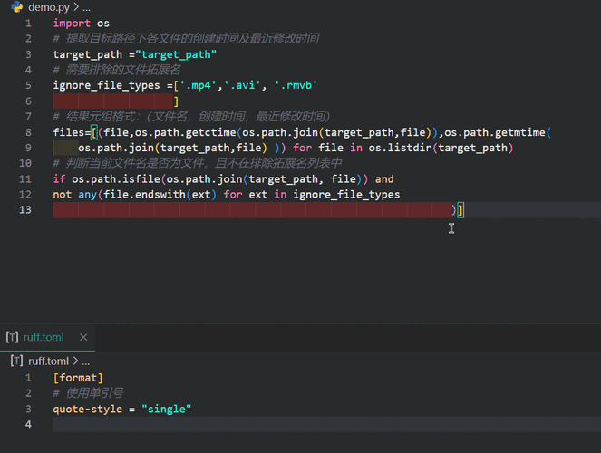Click 'if' keyword on line 11

59,179
